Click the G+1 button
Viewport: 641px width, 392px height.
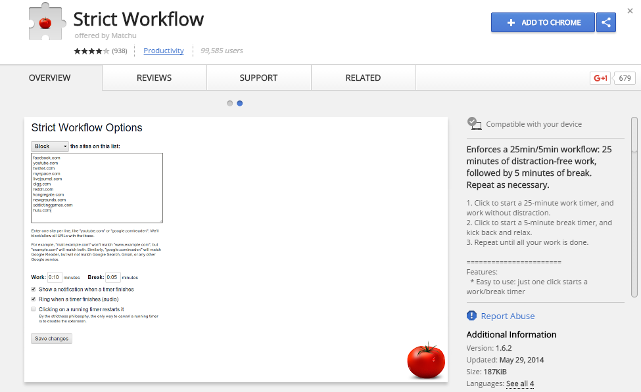[600, 78]
